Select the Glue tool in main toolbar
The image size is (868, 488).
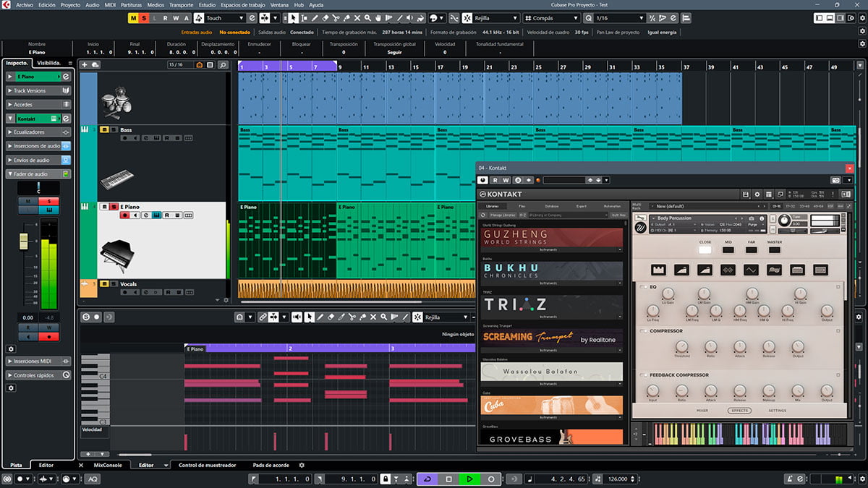346,17
